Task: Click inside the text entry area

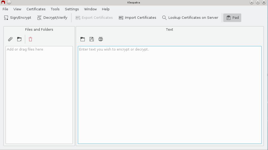Action: pyautogui.click(x=169, y=95)
